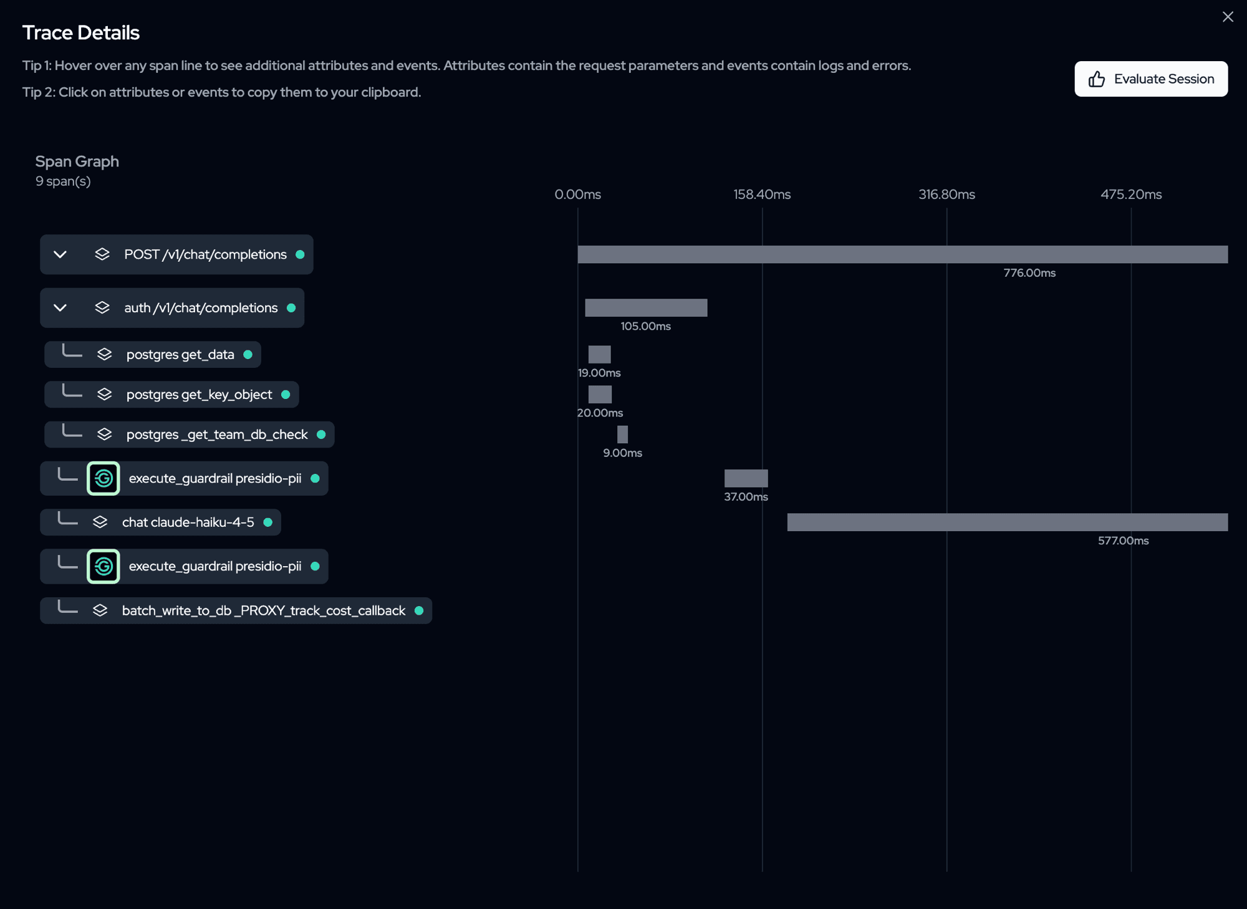Image resolution: width=1247 pixels, height=909 pixels.
Task: Click the 9.00ms team_db_check bar
Action: coord(622,435)
